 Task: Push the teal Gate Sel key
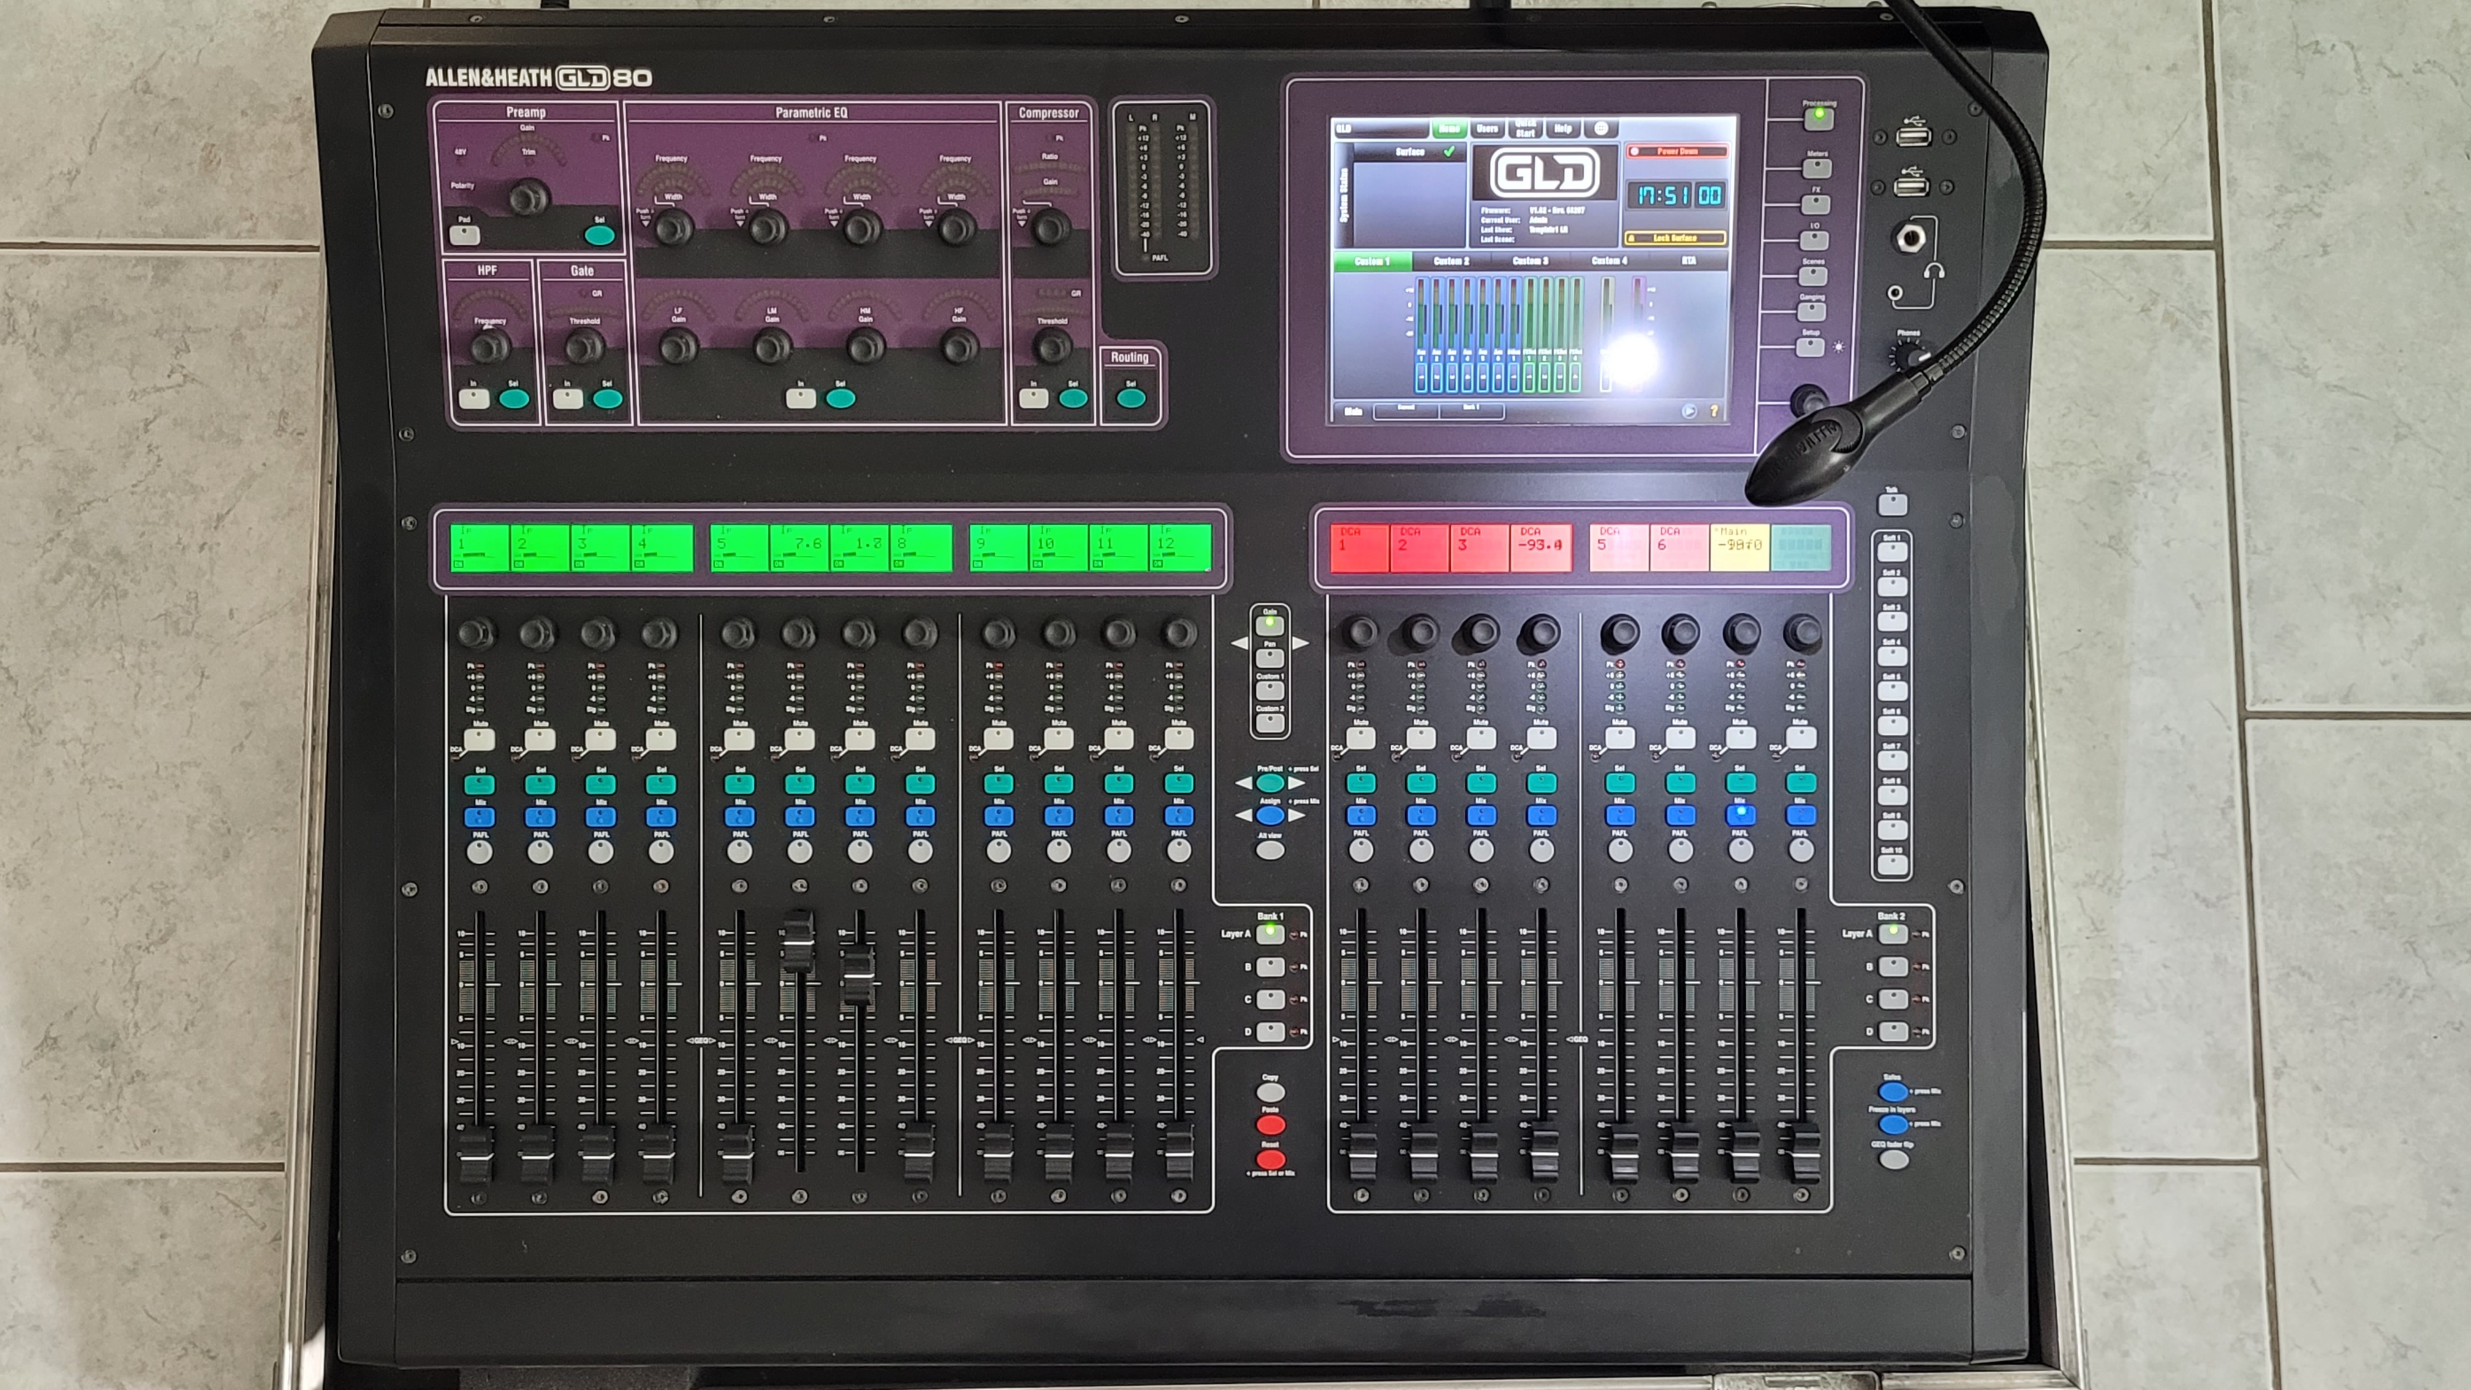607,398
